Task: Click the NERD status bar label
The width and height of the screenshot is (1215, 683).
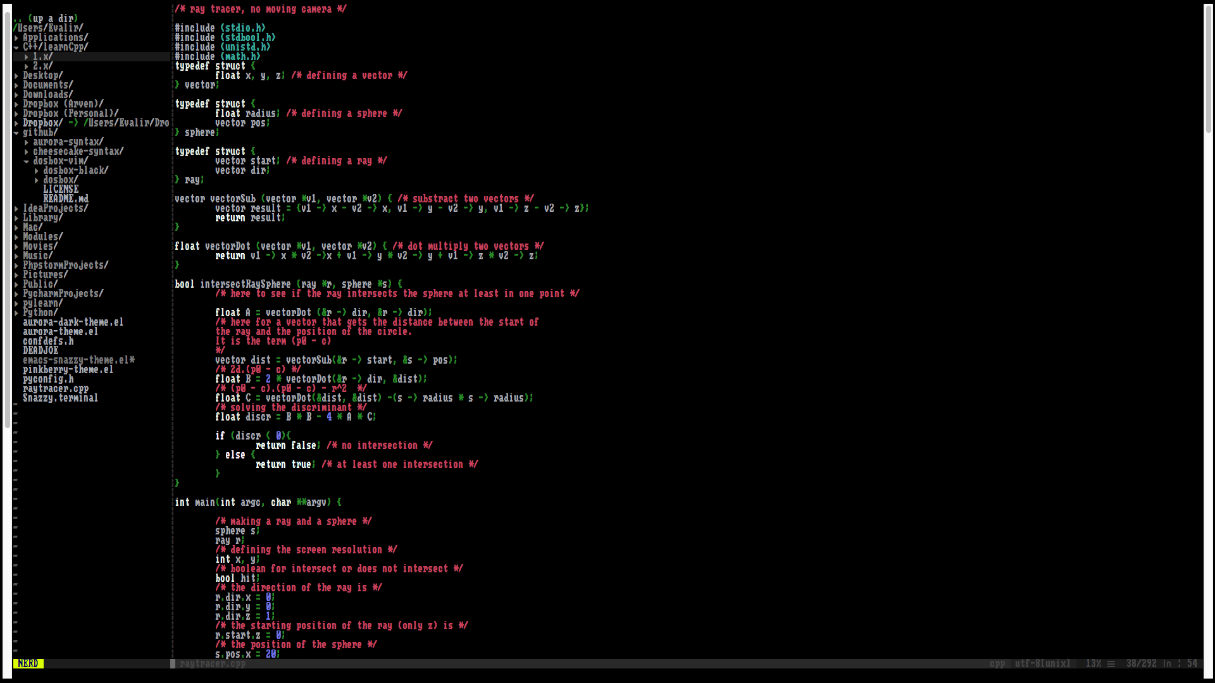Action: click(28, 663)
